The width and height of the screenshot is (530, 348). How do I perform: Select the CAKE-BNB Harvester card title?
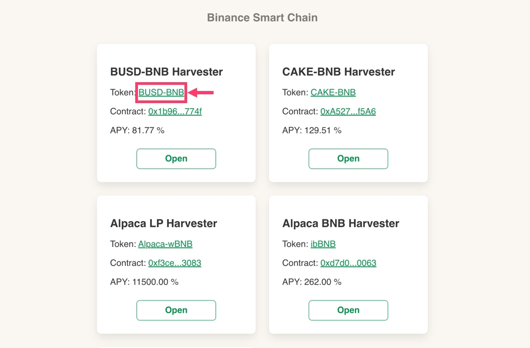point(338,72)
